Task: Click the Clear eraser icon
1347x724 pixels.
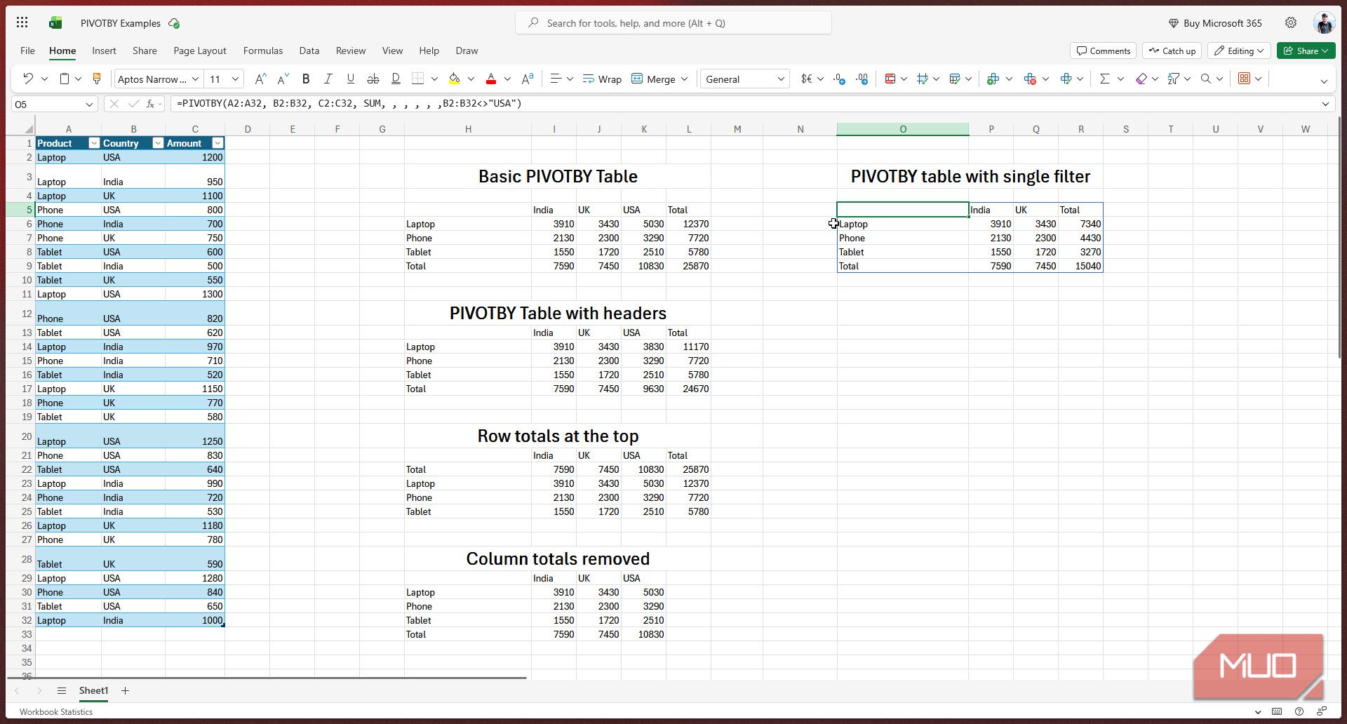Action: tap(1141, 79)
